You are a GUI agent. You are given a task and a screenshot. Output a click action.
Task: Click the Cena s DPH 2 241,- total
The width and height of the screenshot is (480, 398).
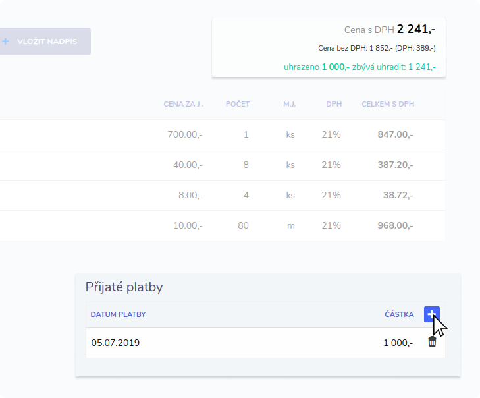[x=390, y=30]
